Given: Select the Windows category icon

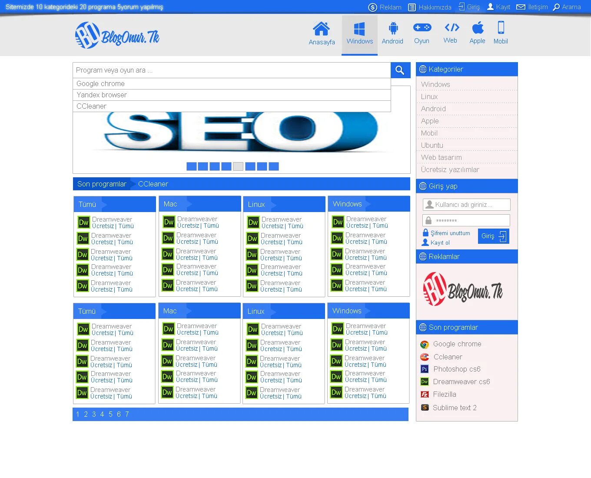Looking at the screenshot, I should pos(359,29).
